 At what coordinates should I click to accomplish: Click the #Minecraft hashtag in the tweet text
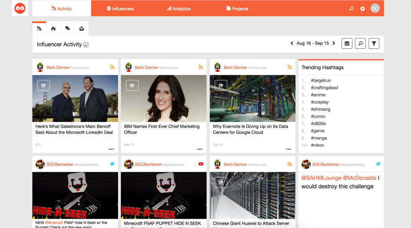coord(54,223)
